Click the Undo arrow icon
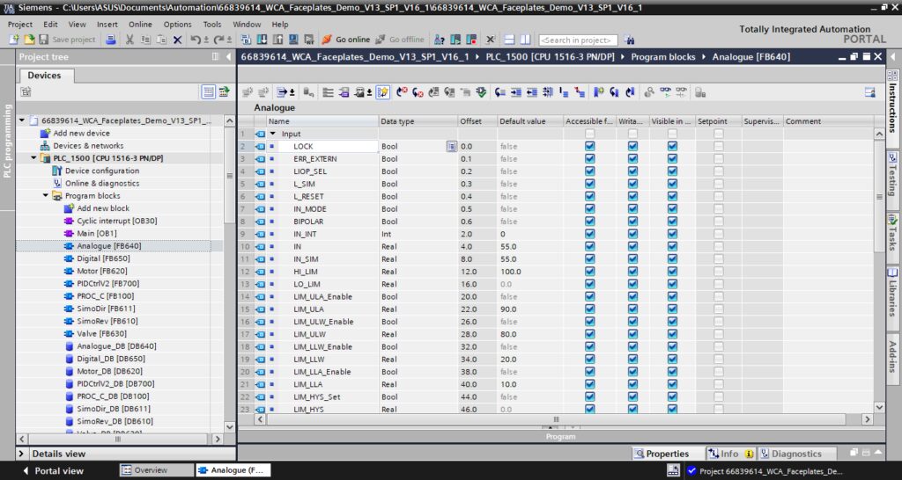902x480 pixels. tap(196, 40)
